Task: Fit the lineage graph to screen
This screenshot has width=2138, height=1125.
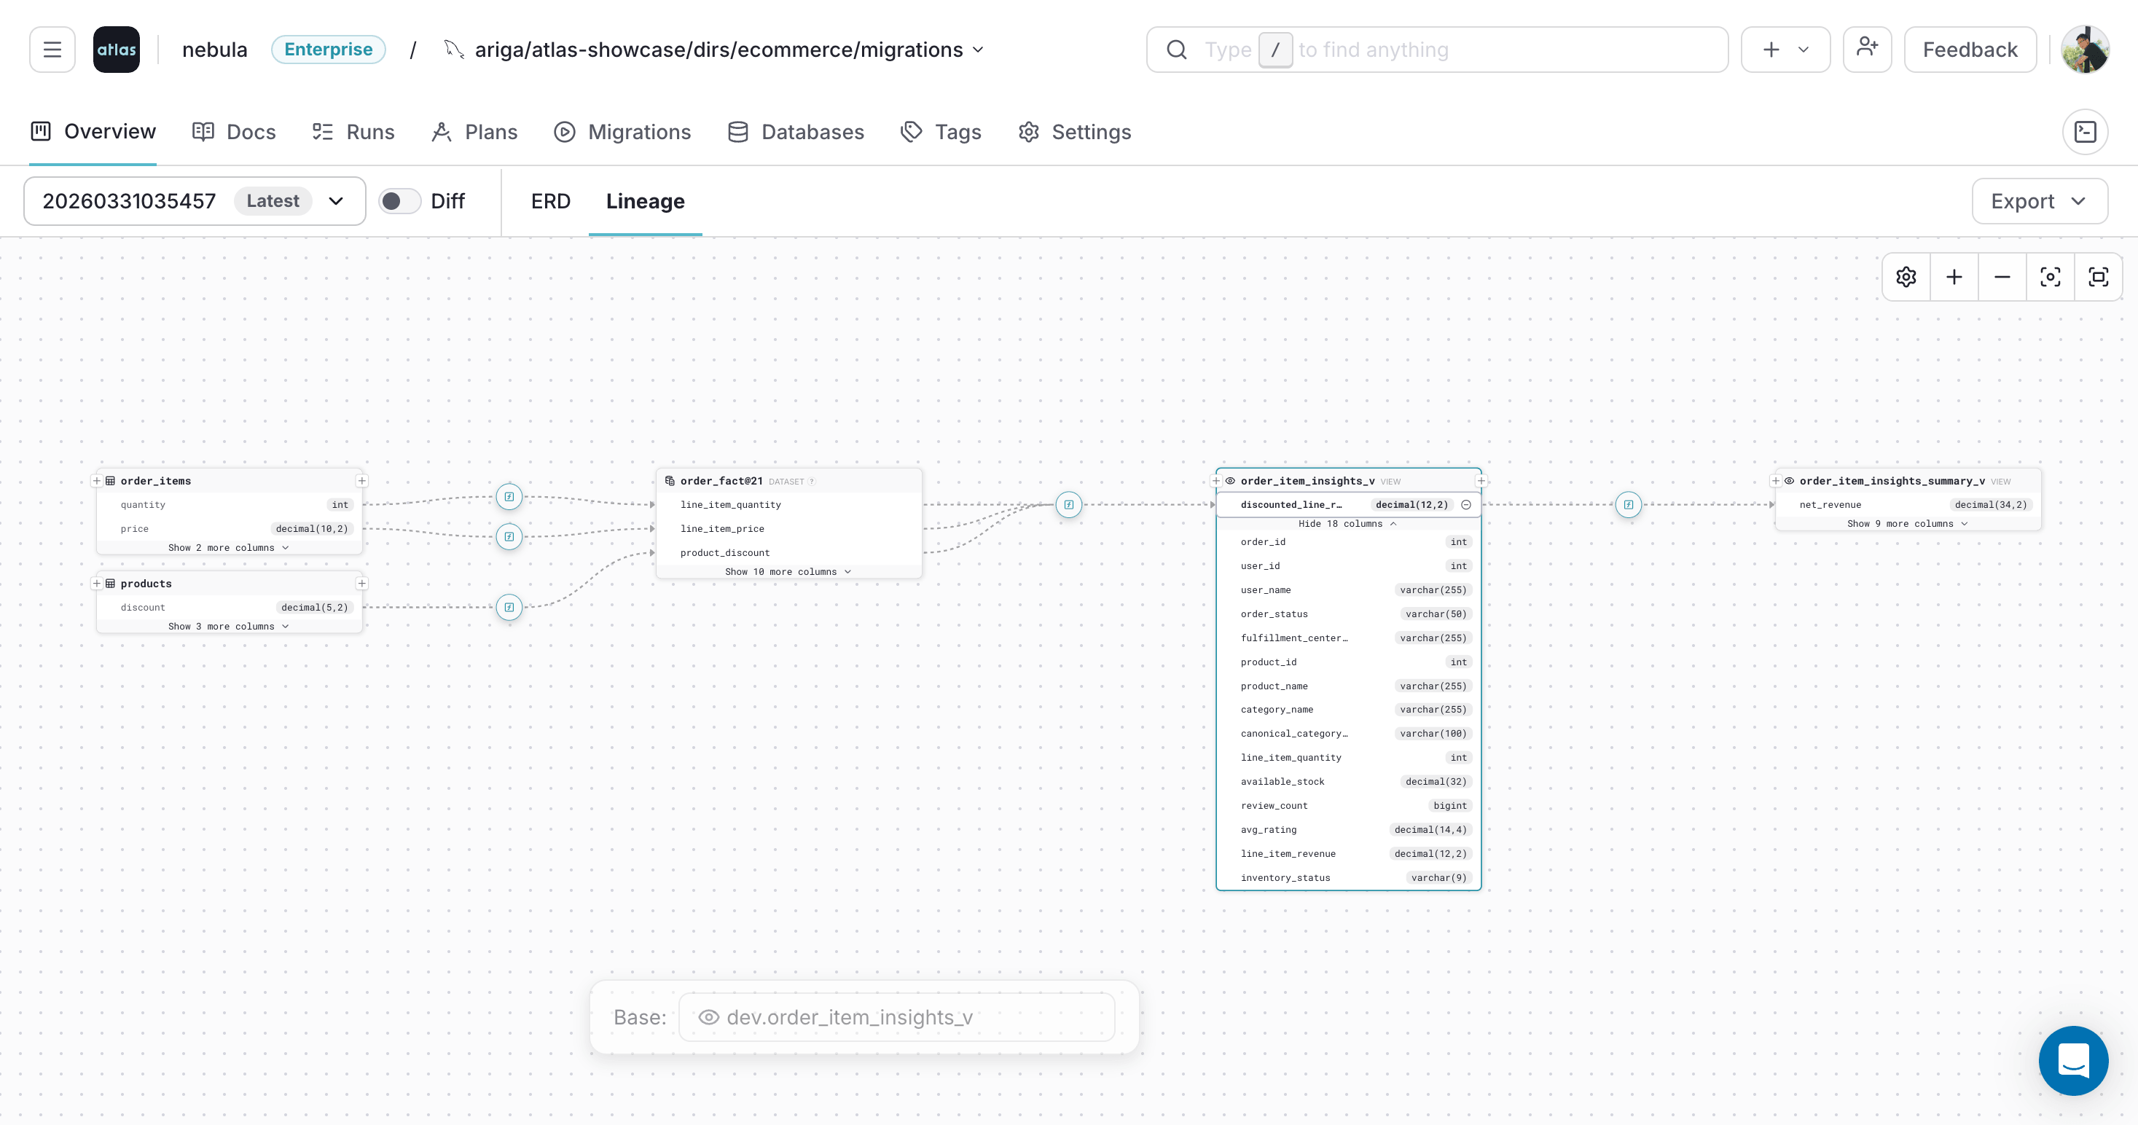Action: tap(2099, 276)
